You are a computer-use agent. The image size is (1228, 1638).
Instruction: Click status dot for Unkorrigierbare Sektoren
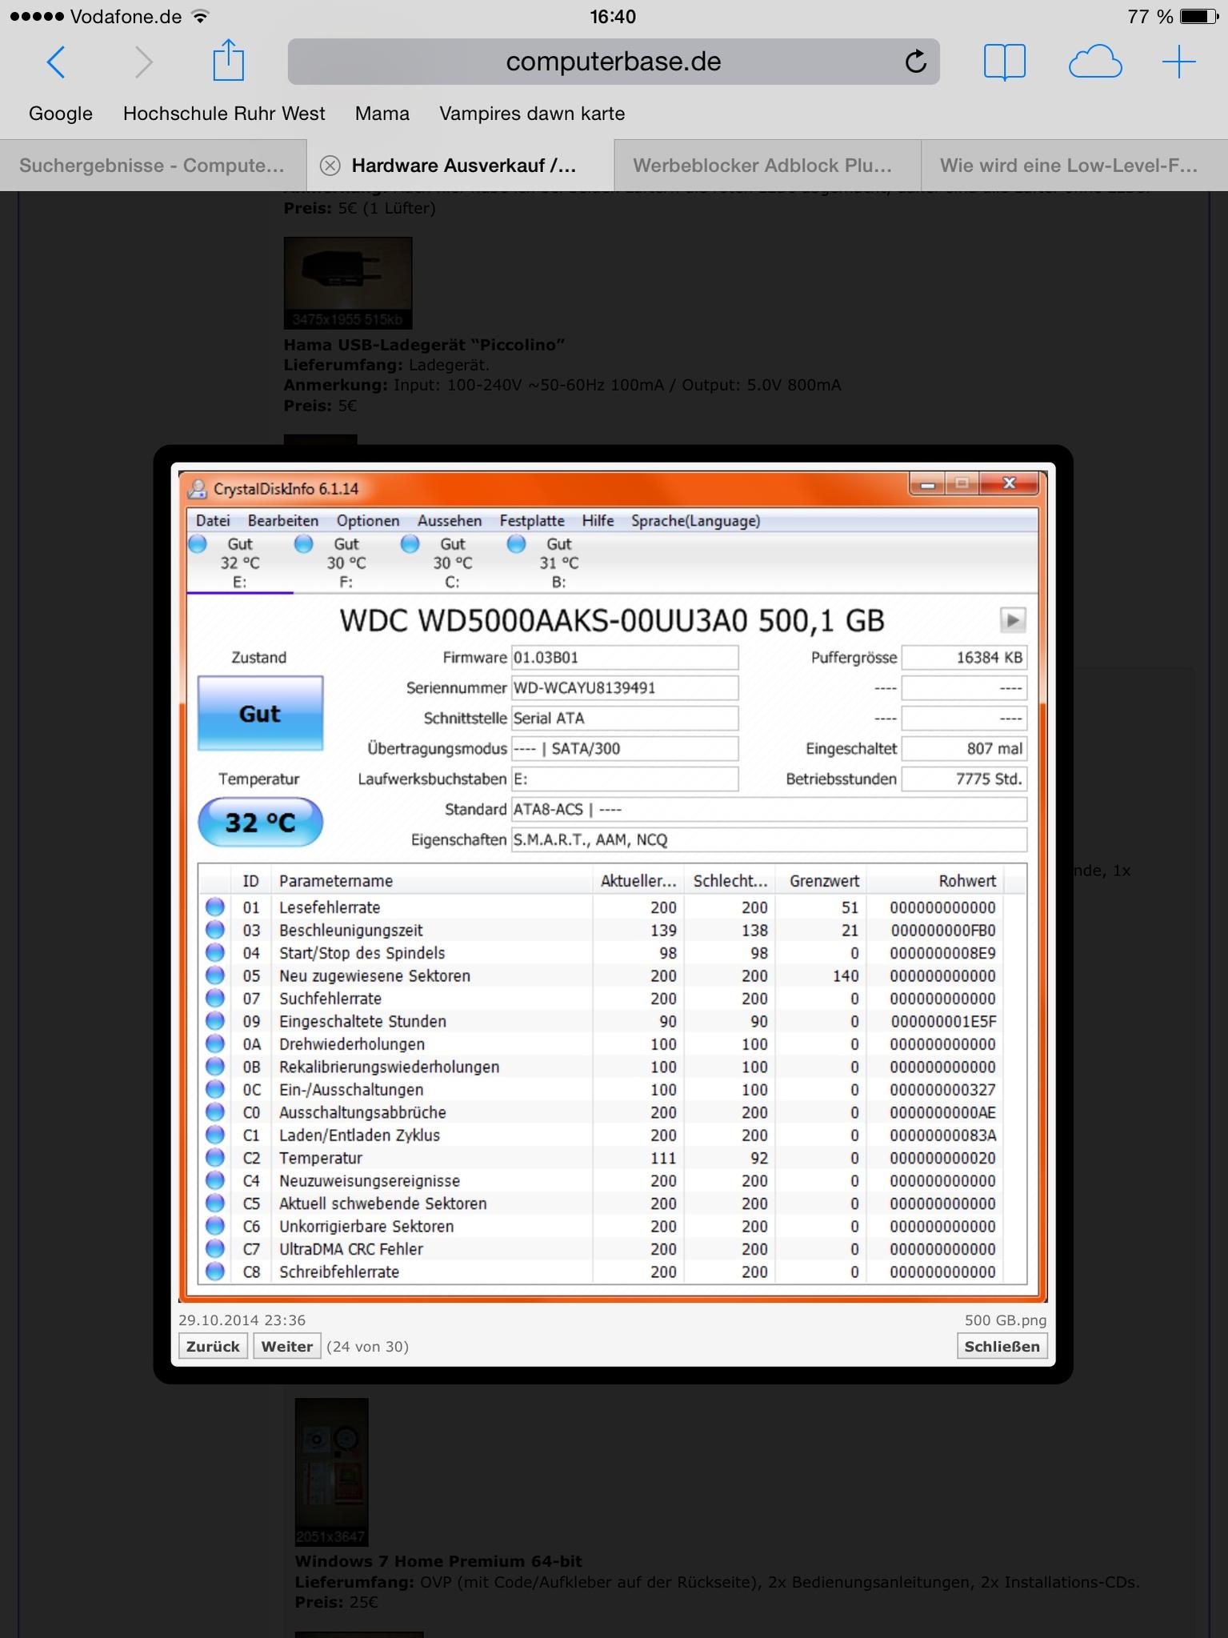[x=215, y=1226]
